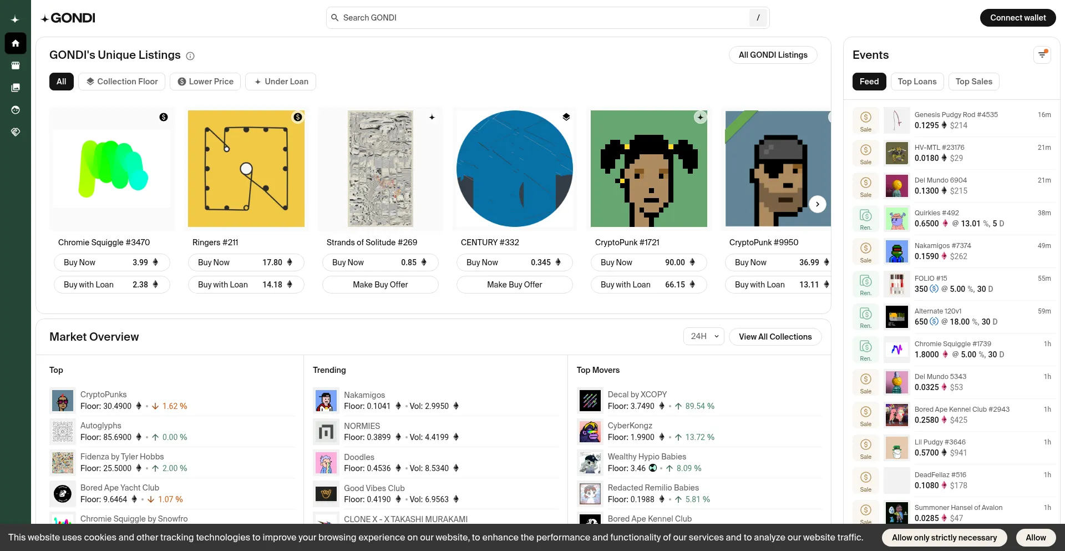1065x551 pixels.
Task: Open the Home icon in sidebar
Action: point(16,43)
